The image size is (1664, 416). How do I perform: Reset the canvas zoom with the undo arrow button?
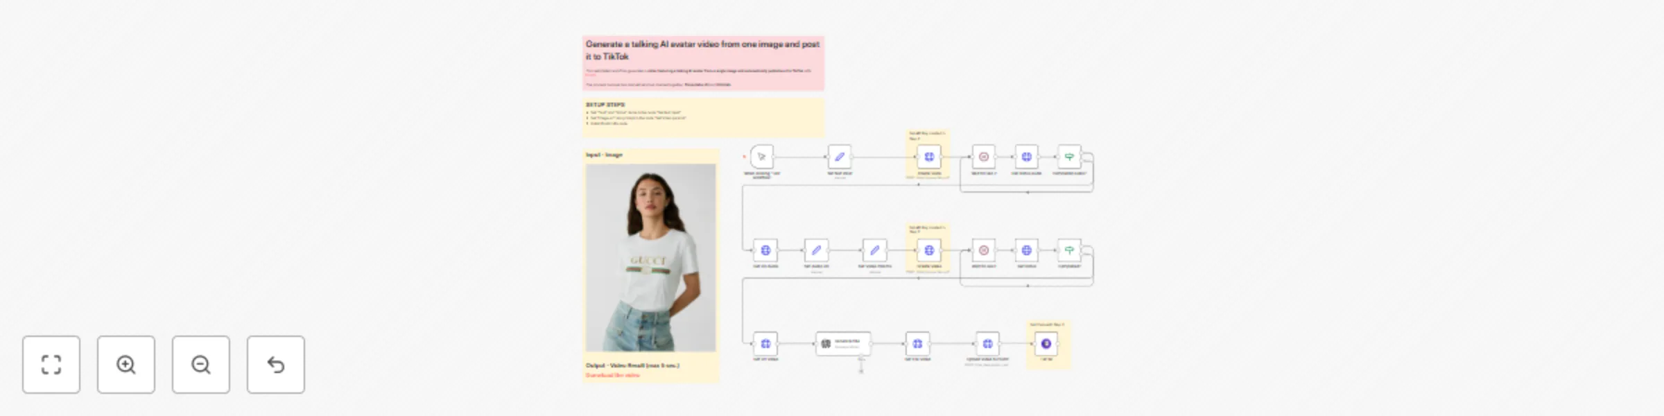click(276, 365)
